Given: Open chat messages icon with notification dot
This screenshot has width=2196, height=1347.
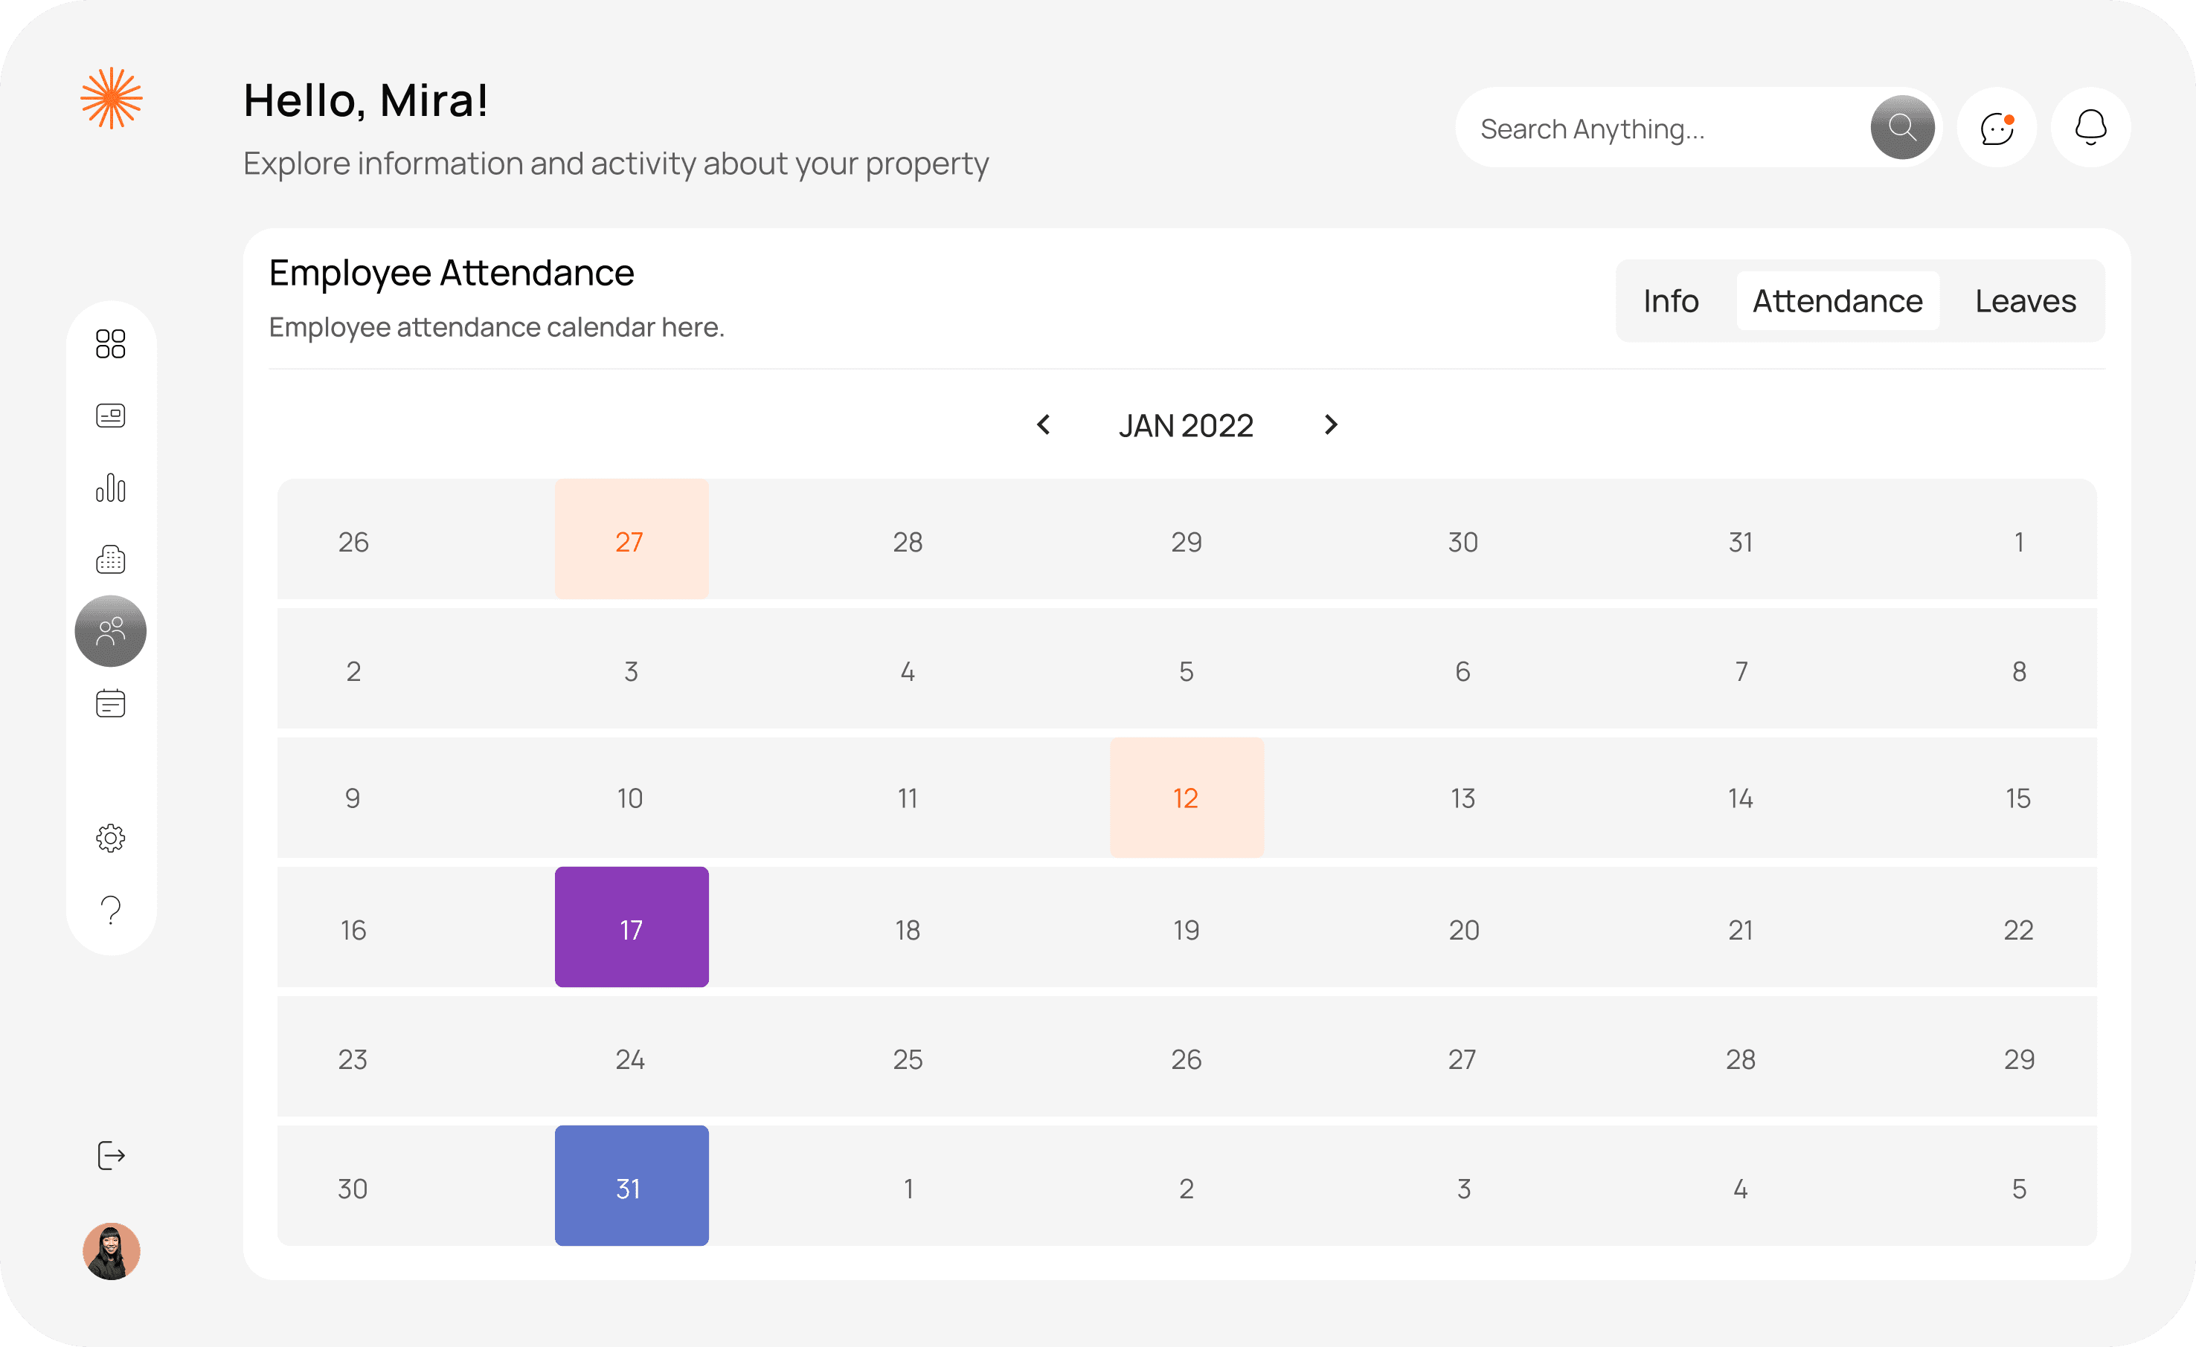Looking at the screenshot, I should pyautogui.click(x=1997, y=127).
